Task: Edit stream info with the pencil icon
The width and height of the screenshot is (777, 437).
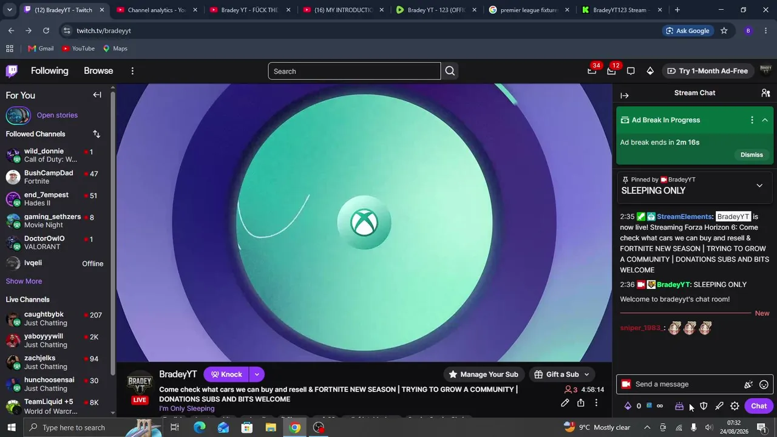Action: [x=565, y=403]
